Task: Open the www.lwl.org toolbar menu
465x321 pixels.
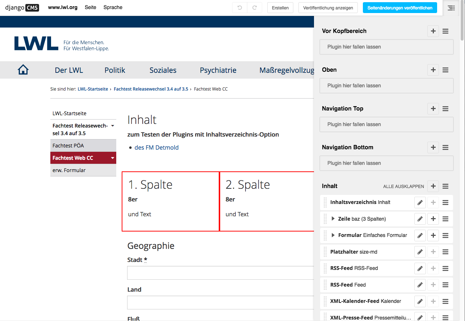Action: tap(63, 7)
